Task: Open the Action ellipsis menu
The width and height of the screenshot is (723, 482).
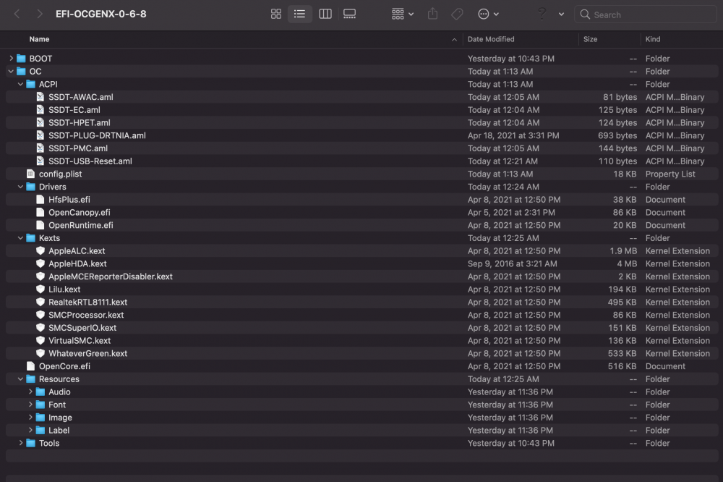Action: pyautogui.click(x=488, y=14)
